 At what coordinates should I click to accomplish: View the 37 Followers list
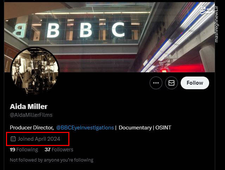tap(59, 150)
